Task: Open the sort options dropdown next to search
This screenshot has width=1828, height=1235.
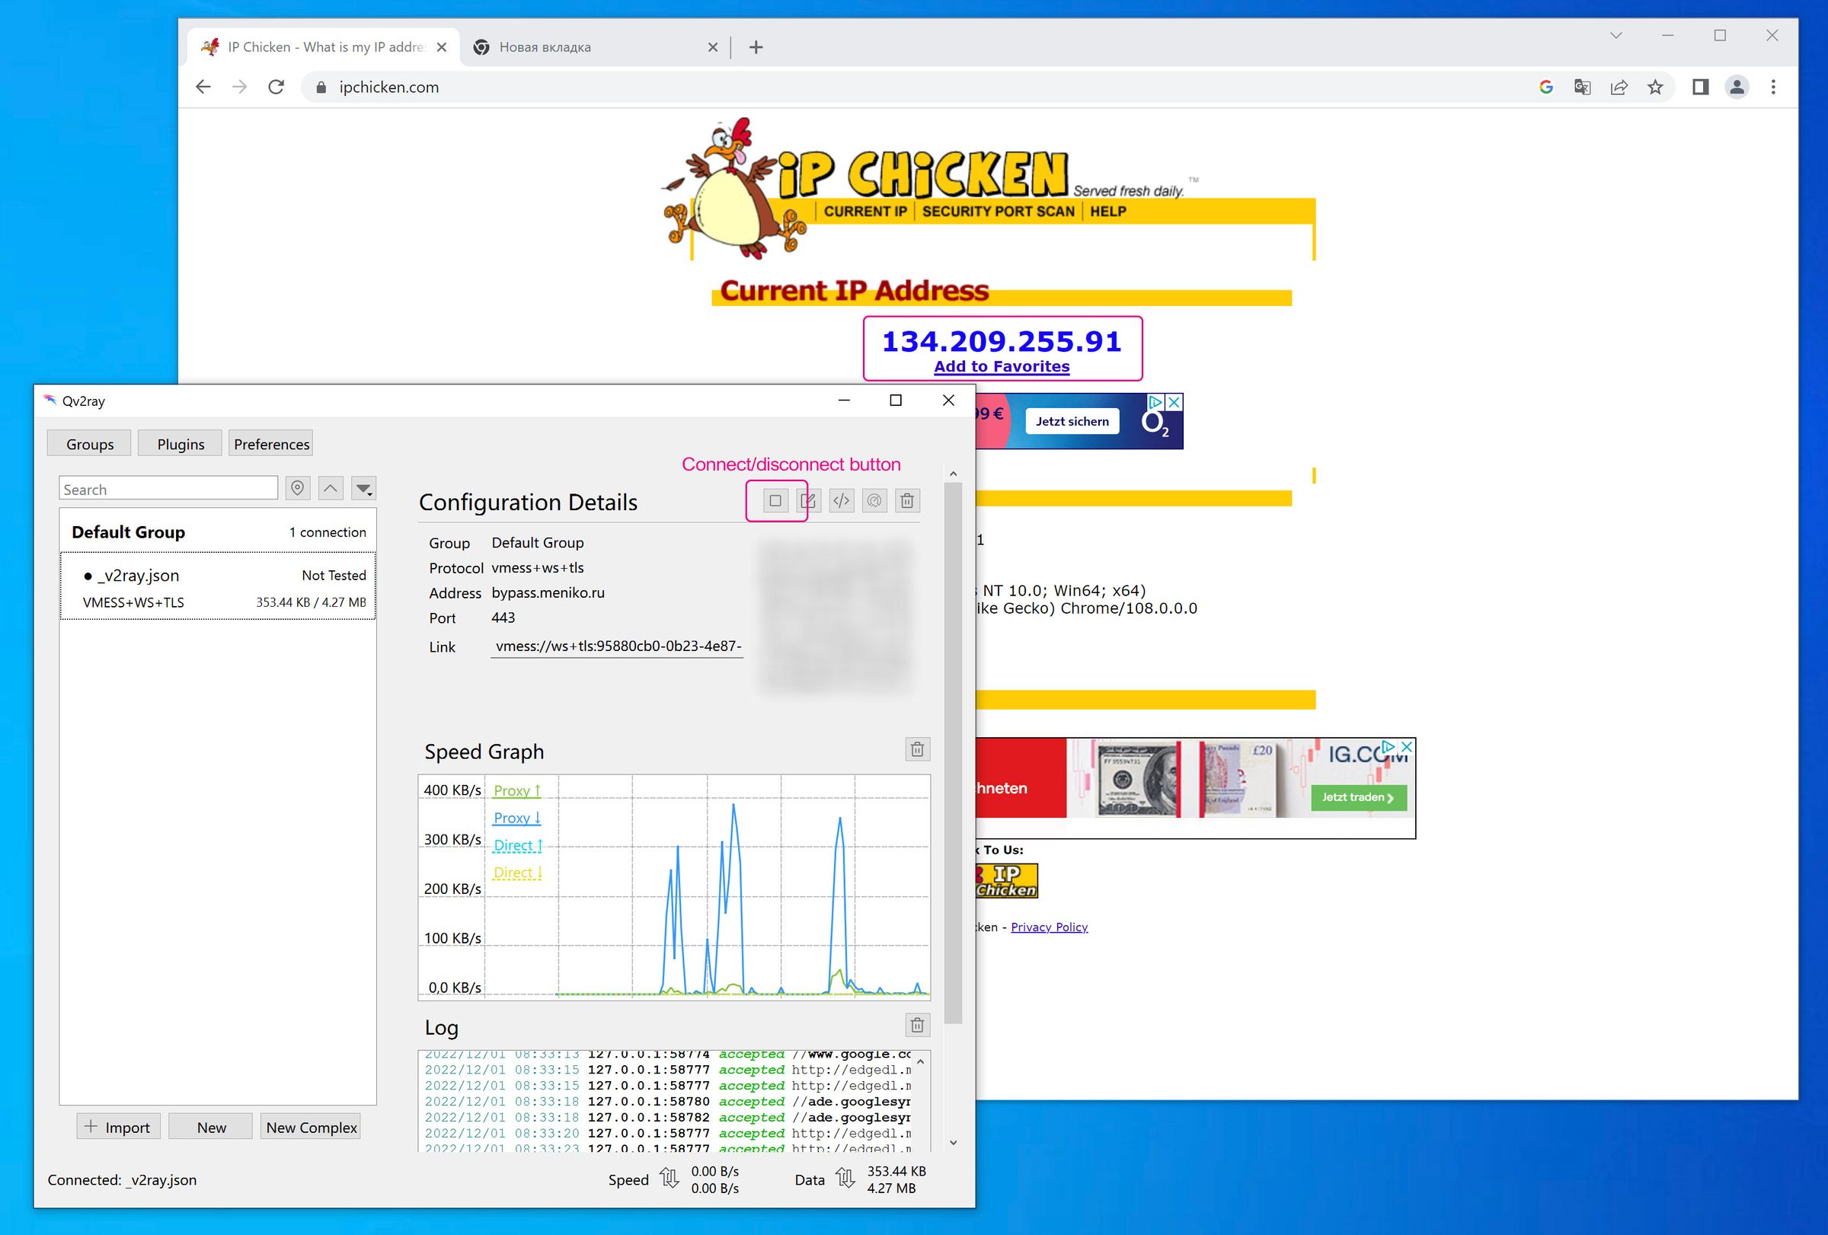Action: point(363,488)
